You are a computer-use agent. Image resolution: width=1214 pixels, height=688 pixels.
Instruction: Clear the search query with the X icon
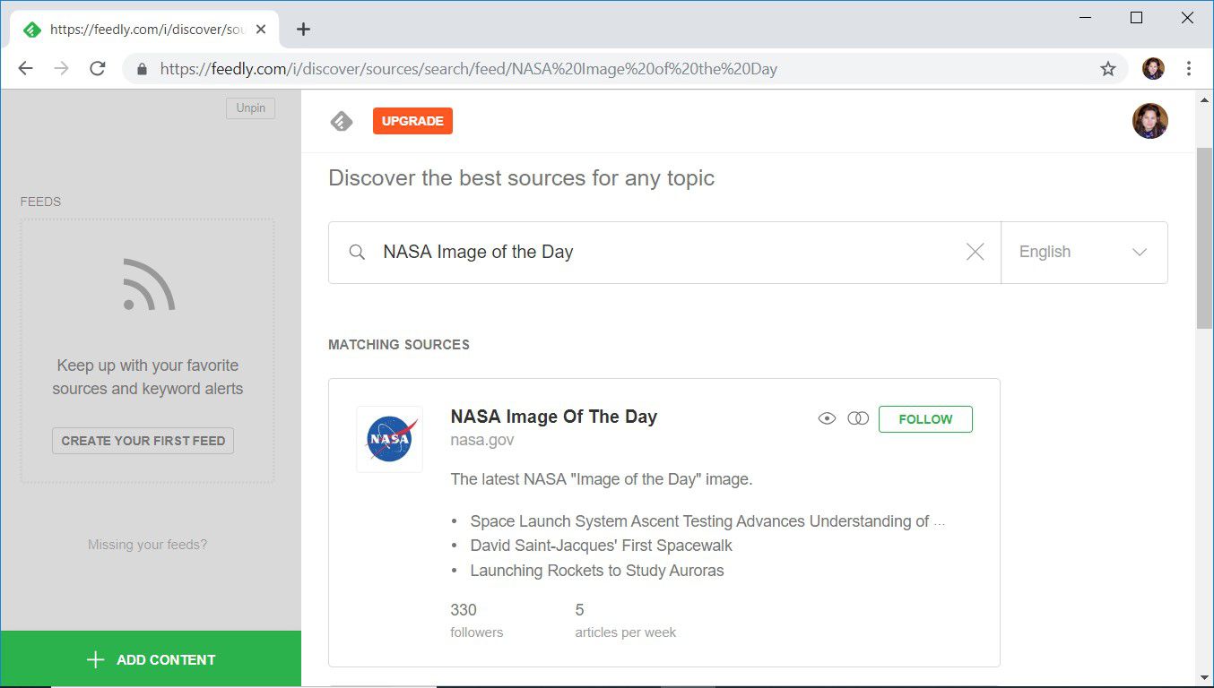click(x=975, y=252)
